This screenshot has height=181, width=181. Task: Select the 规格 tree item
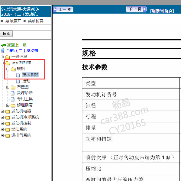point(21,69)
